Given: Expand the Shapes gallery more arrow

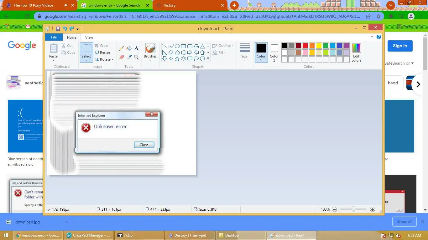Looking at the screenshot, I should 208,59.
